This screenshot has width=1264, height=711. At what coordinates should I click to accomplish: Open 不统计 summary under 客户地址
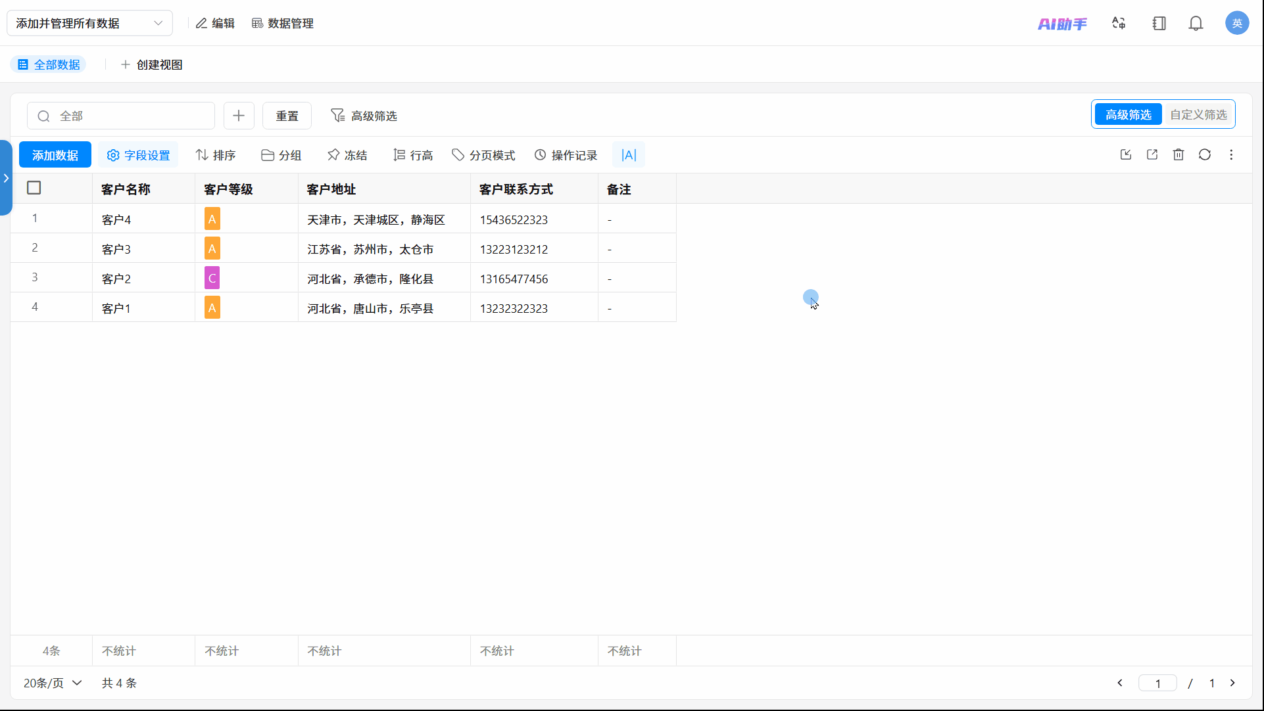385,651
